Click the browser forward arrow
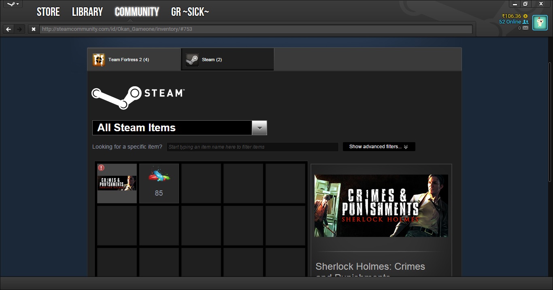Viewport: 553px width, 290px height. click(19, 29)
